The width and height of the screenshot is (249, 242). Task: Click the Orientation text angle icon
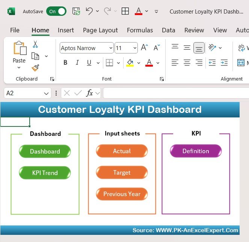[212, 47]
